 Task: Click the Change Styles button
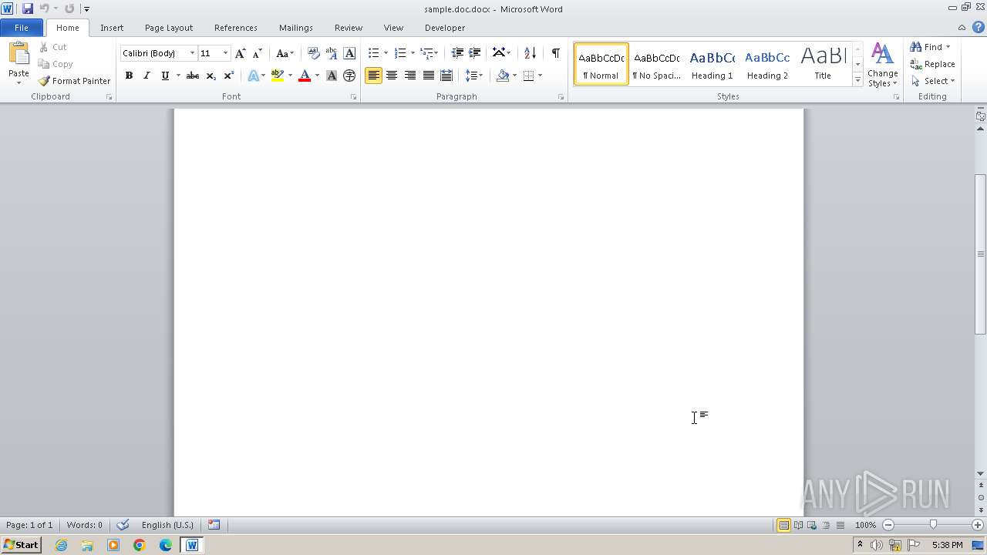point(883,66)
